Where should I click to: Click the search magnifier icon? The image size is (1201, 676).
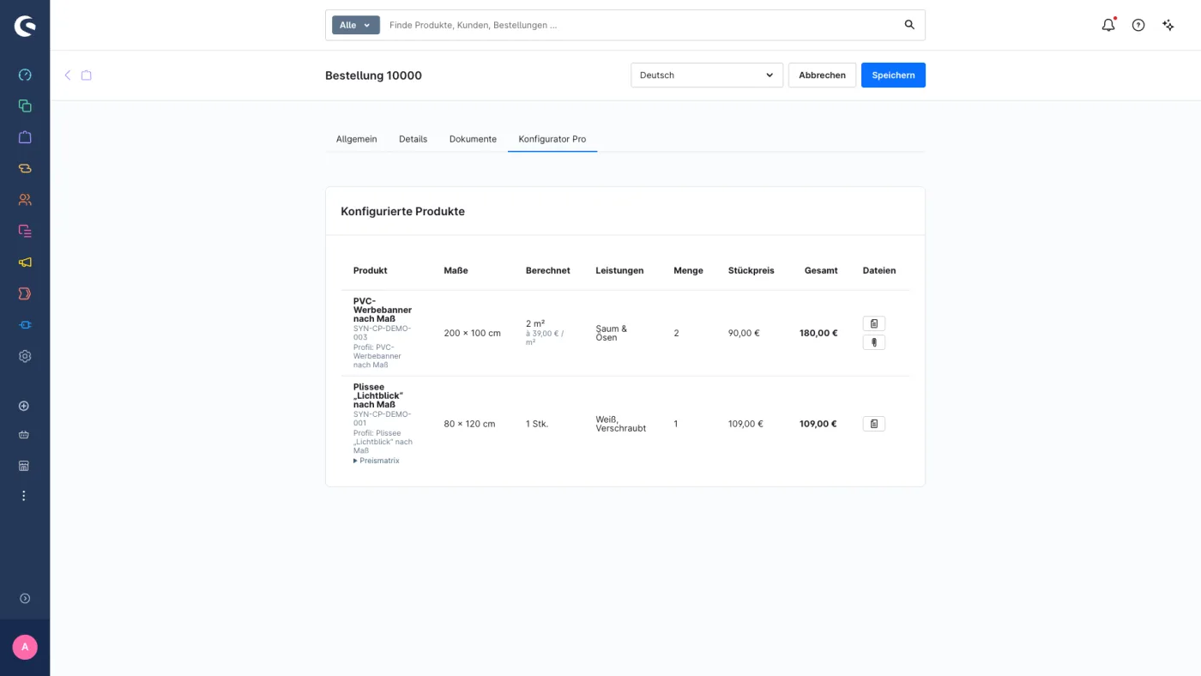909,25
